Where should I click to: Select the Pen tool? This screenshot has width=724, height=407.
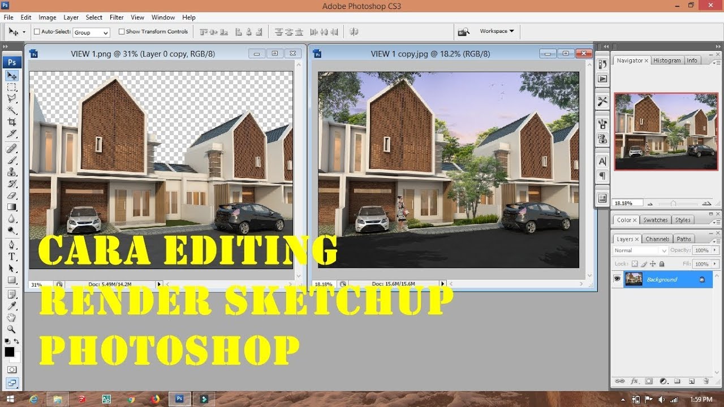[x=12, y=245]
